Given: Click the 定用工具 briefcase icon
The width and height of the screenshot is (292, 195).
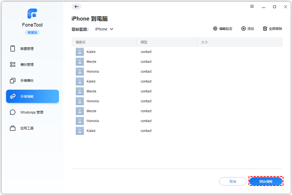Looking at the screenshot, I should click(x=13, y=128).
